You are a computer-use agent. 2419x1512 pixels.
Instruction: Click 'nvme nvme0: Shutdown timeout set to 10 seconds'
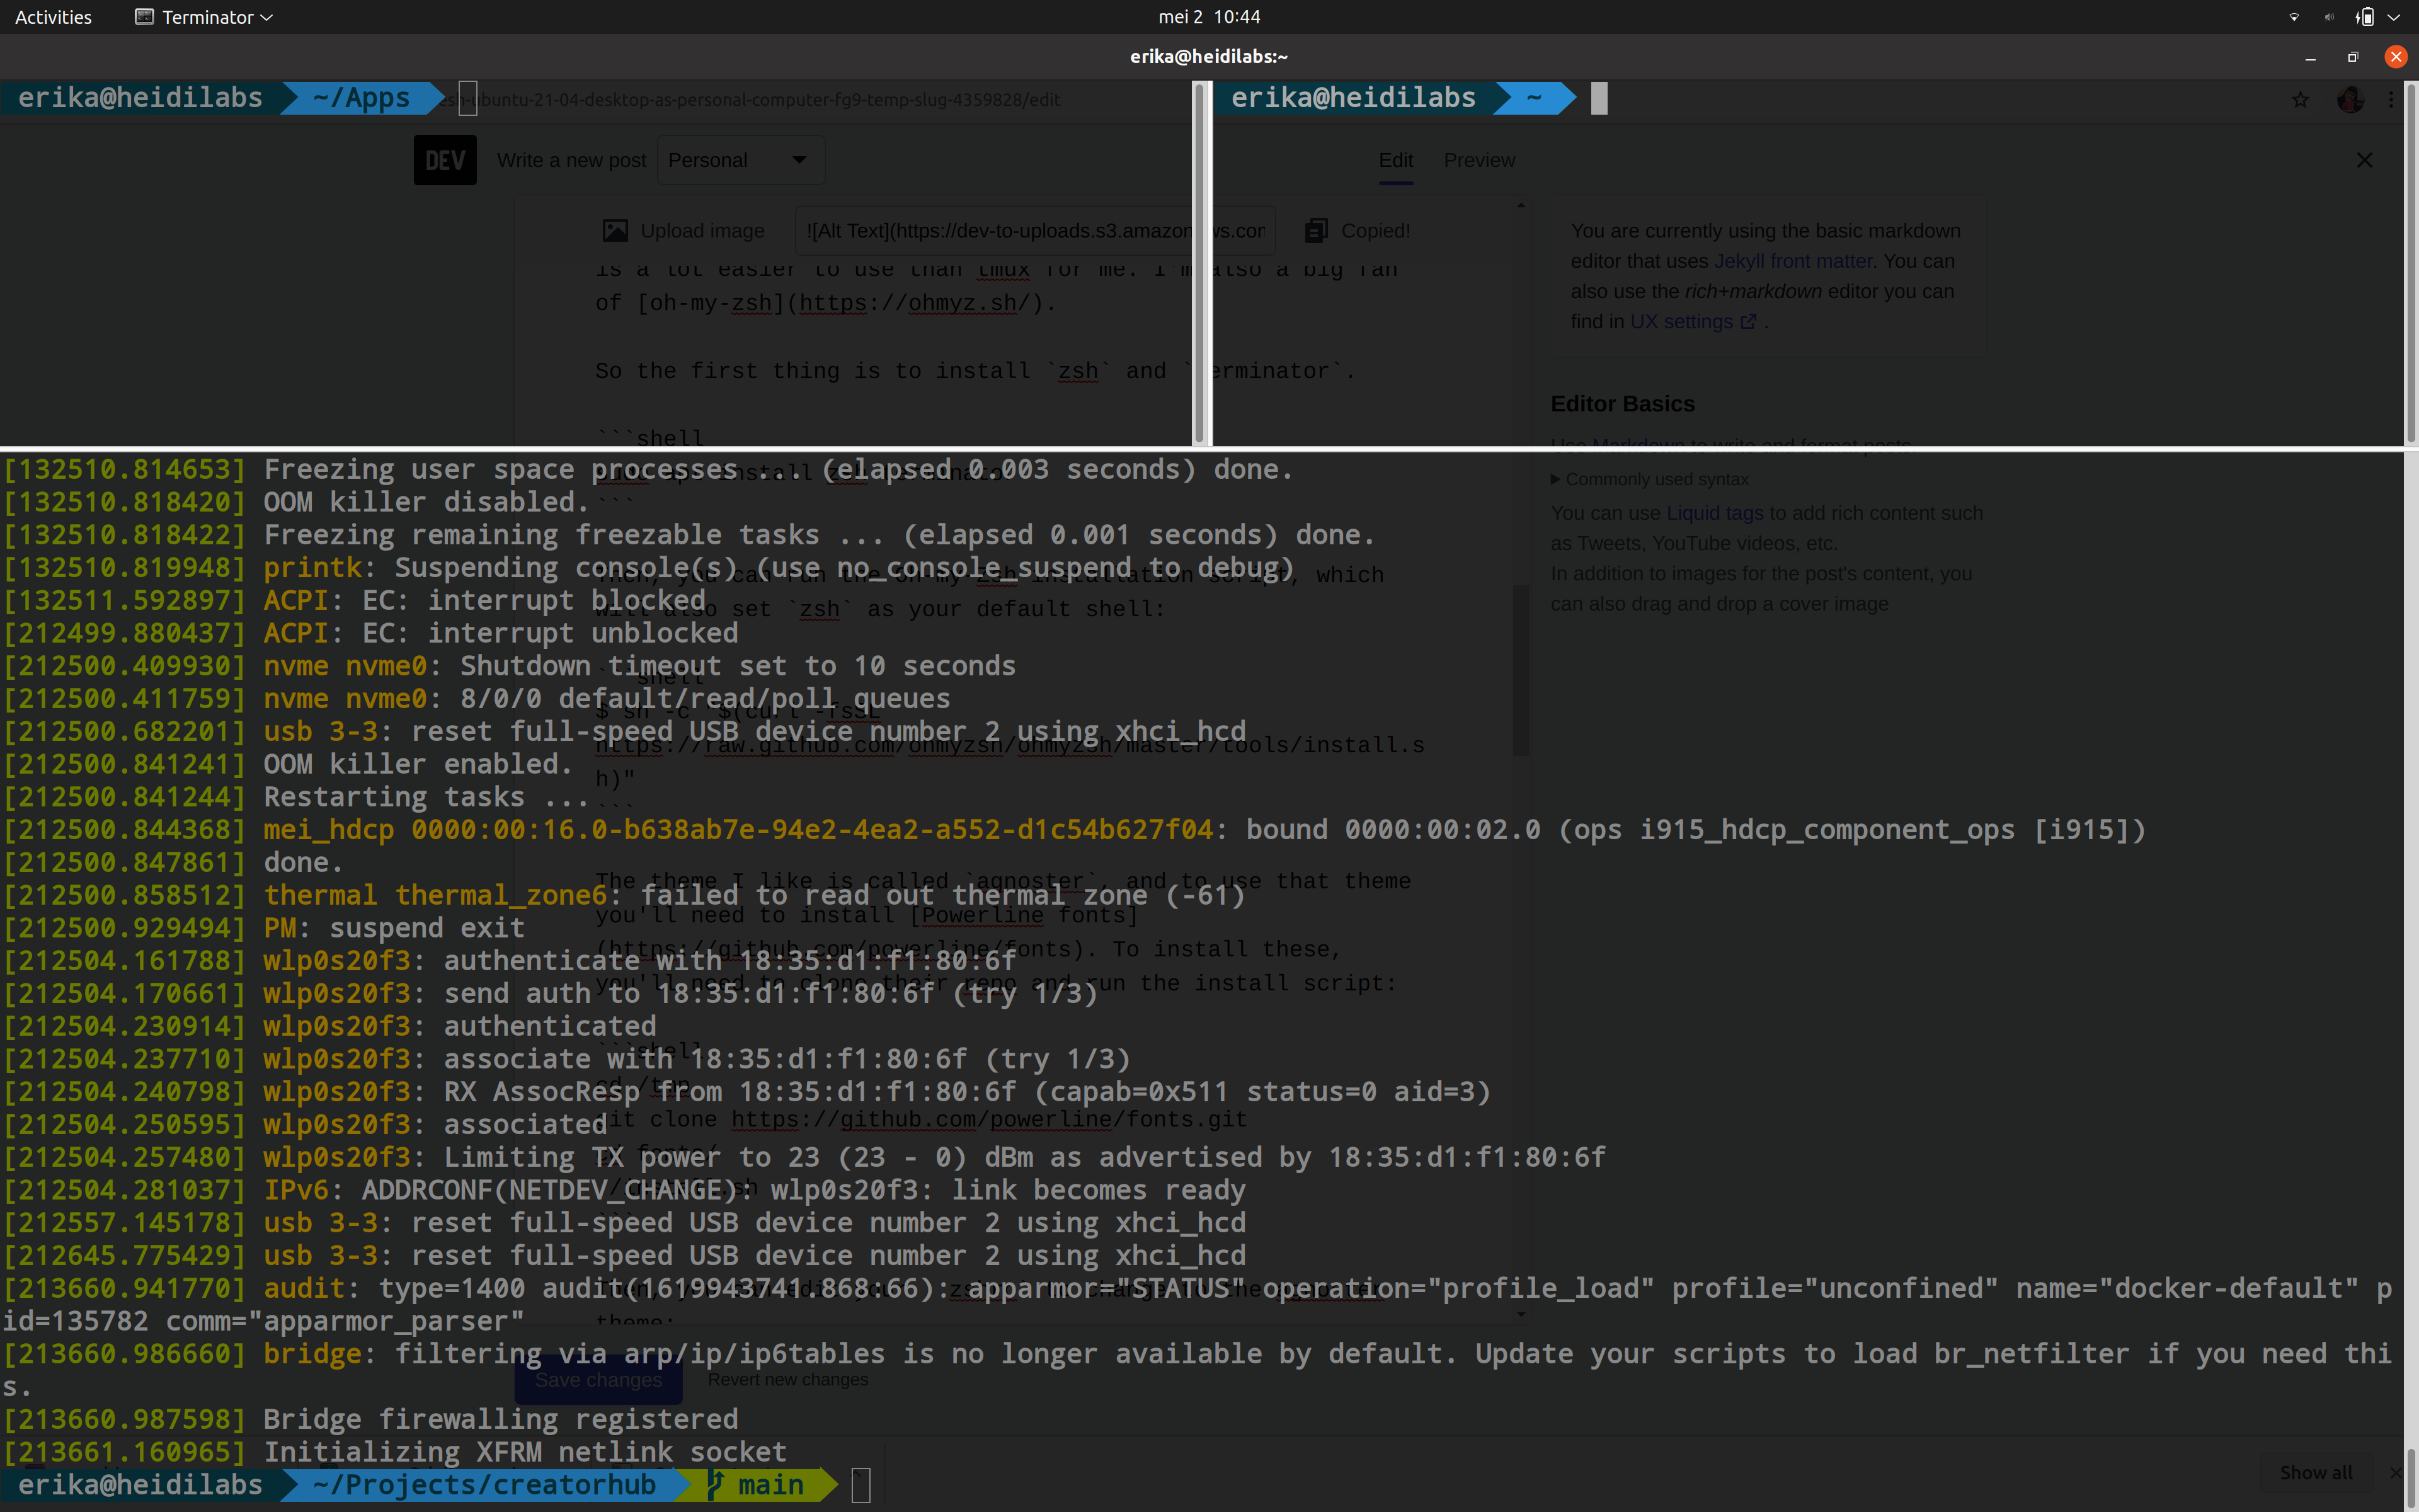coord(640,666)
